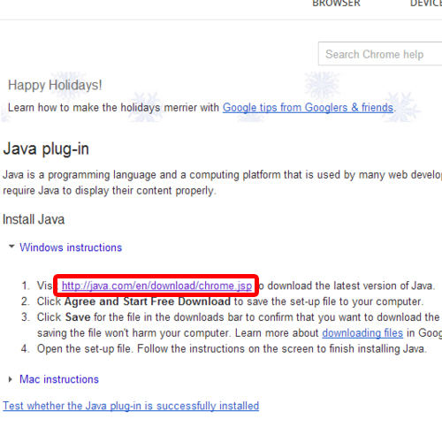The image size is (442, 442).
Task: Click the Happy Holidays! banner text
Action: click(55, 85)
